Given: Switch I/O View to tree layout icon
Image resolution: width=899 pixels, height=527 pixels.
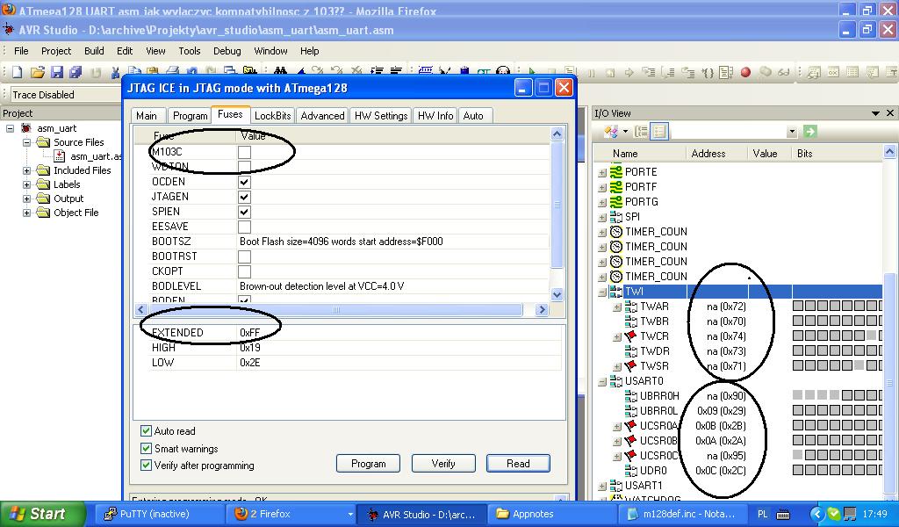Looking at the screenshot, I should pos(641,132).
